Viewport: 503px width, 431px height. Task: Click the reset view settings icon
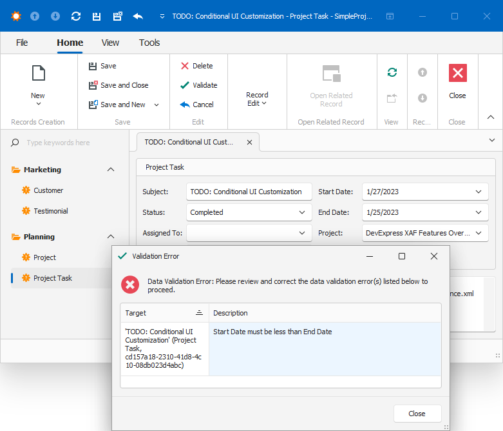(392, 98)
